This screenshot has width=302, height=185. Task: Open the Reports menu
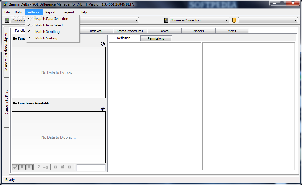coord(51,12)
